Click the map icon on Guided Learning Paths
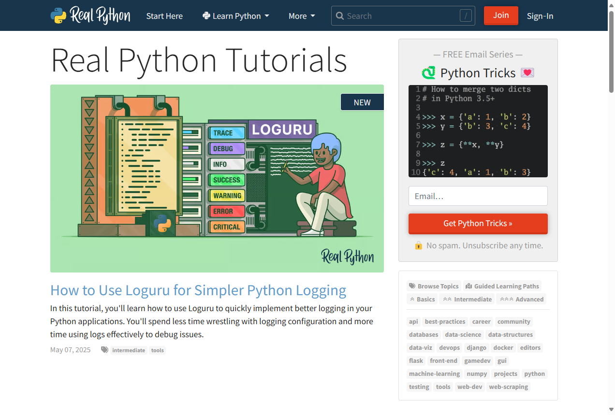The image size is (615, 415). (468, 286)
